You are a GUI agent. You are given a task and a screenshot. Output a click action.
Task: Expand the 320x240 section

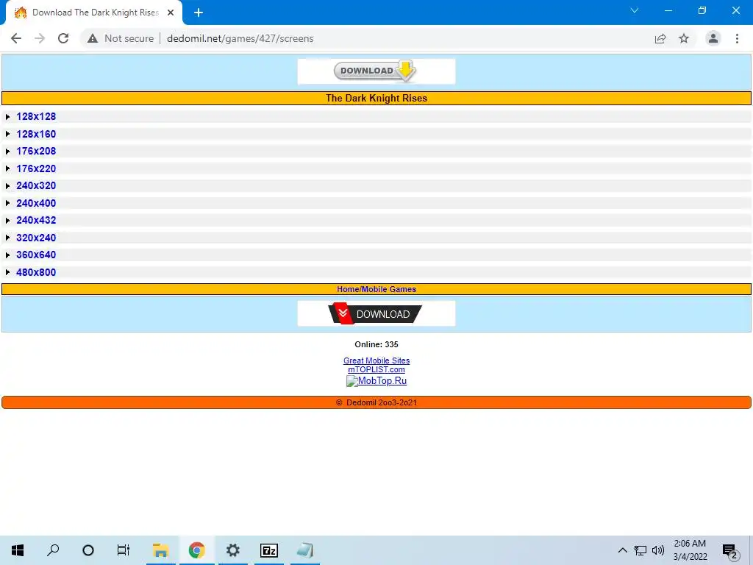(36, 238)
